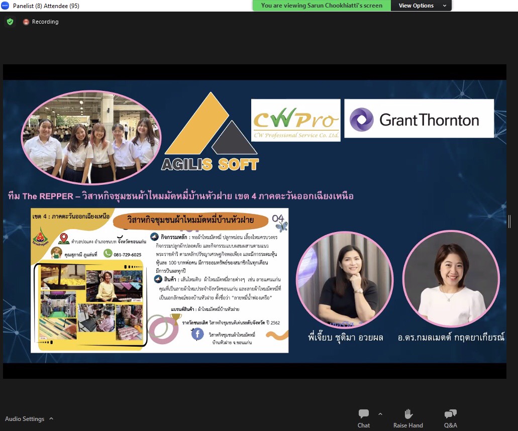
Task: Click the 'ทีม The REPPER' pink heading line
Action: (x=181, y=196)
